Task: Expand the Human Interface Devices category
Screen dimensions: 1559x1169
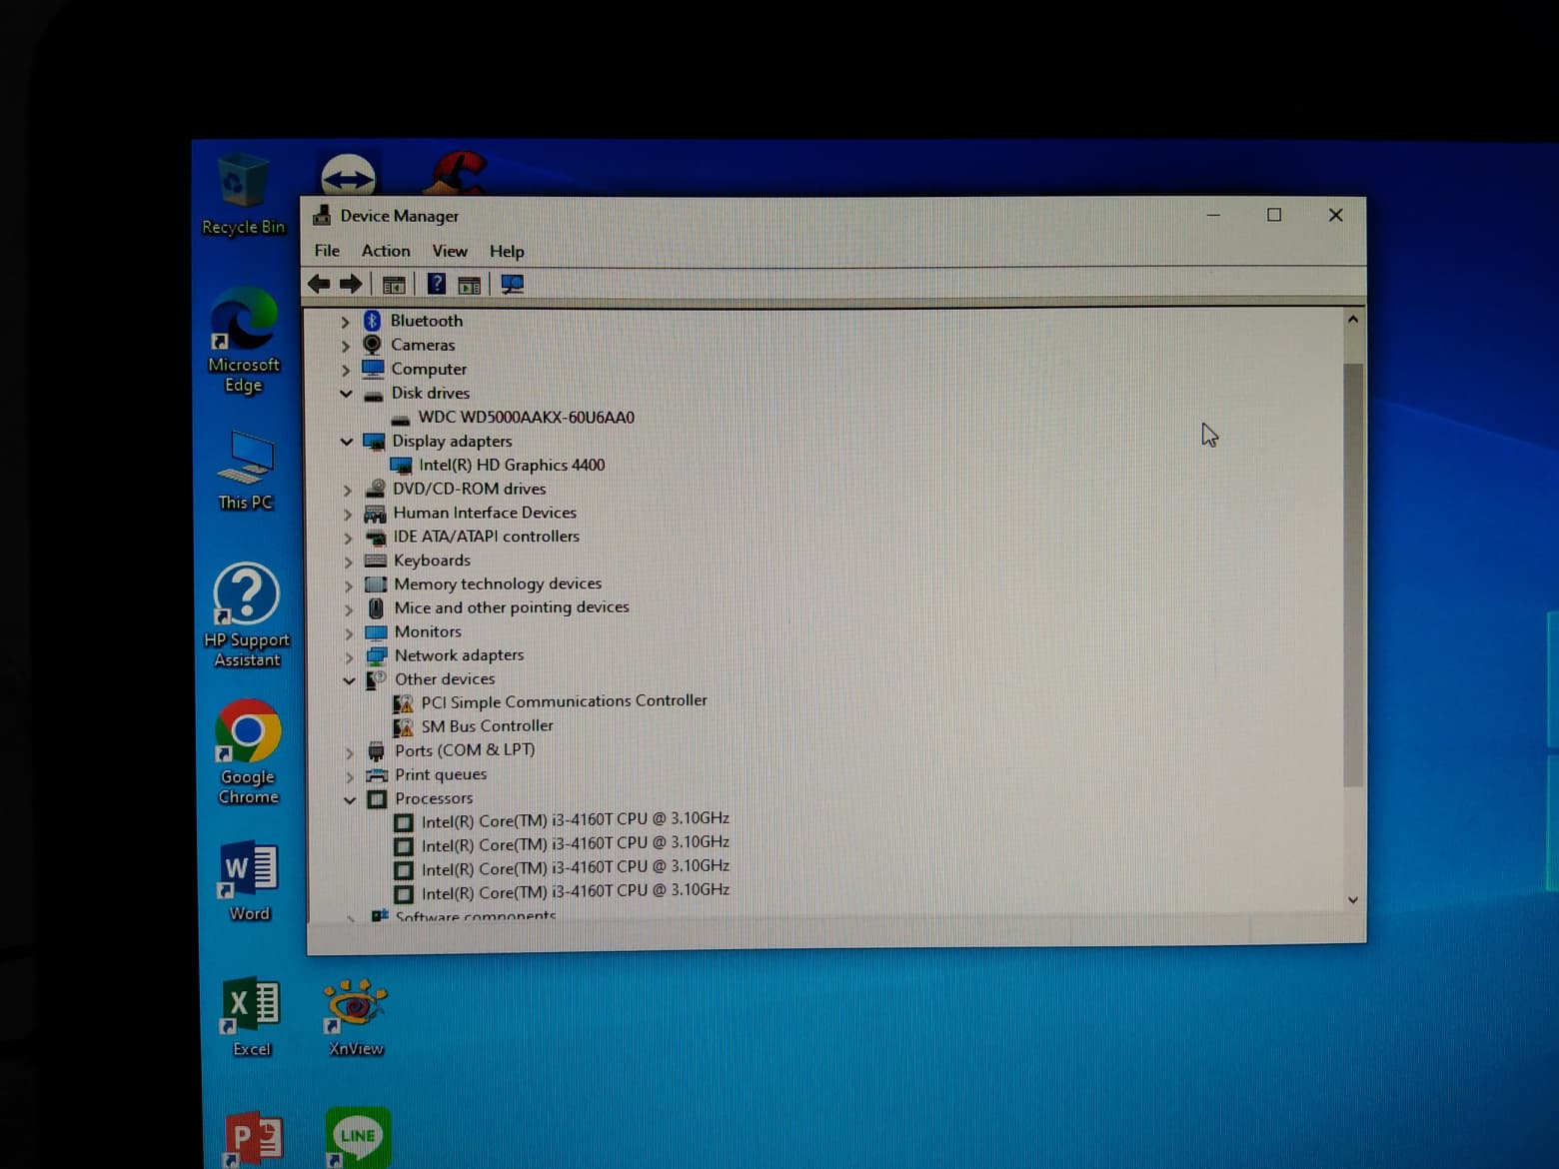Action: (x=348, y=514)
